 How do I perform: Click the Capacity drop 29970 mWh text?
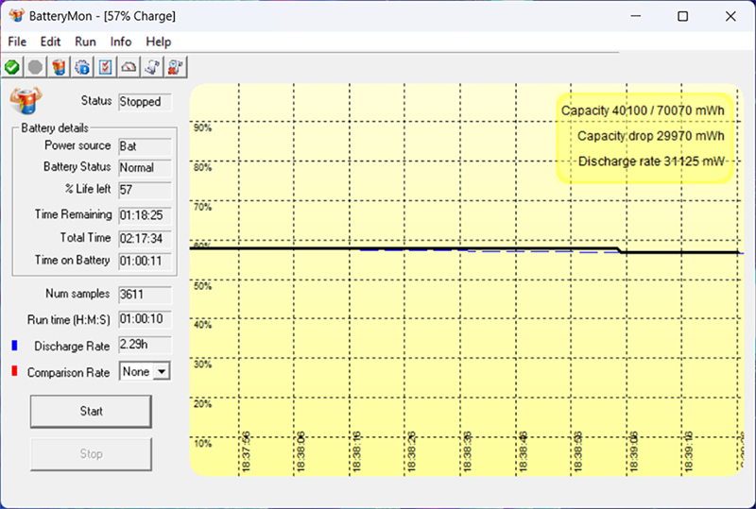[x=651, y=136]
